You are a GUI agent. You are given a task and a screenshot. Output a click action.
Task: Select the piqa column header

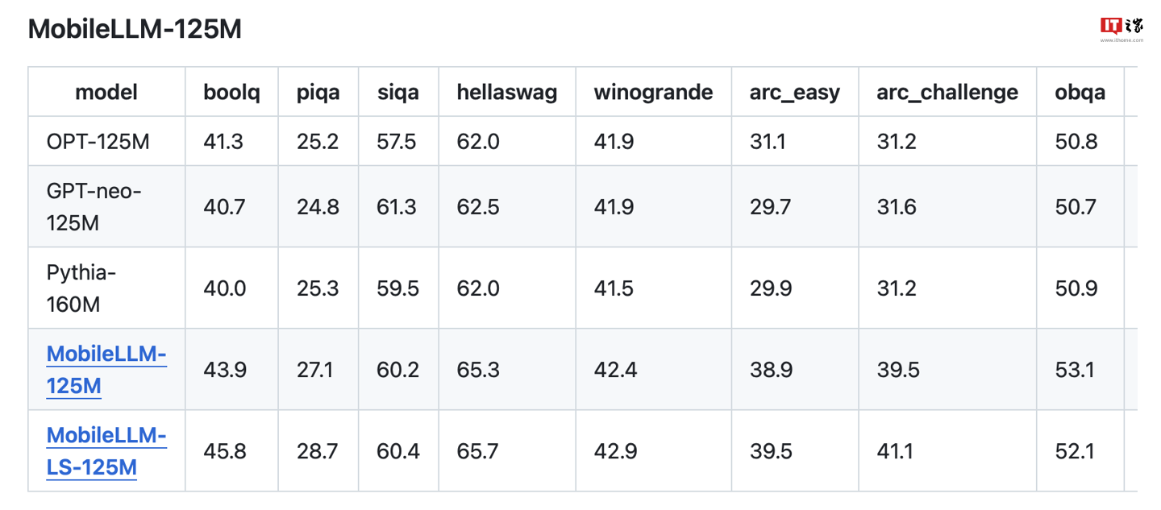318,93
